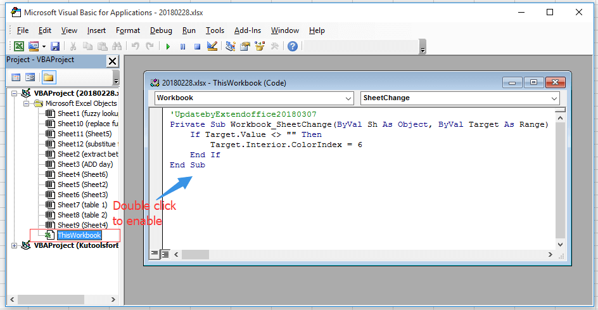Image resolution: width=598 pixels, height=310 pixels.
Task: Collapse the Microsoft Excel Objects folder
Action: [x=27, y=103]
